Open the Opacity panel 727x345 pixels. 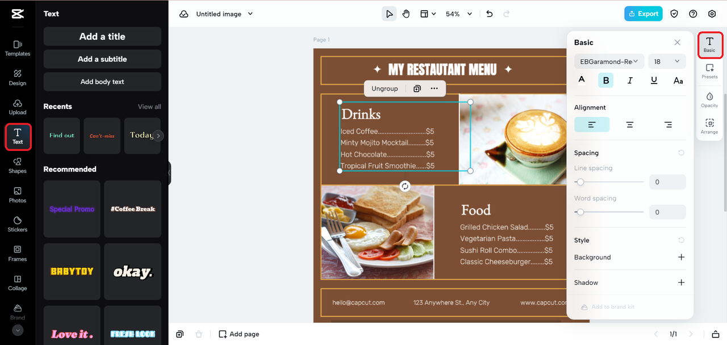click(709, 99)
